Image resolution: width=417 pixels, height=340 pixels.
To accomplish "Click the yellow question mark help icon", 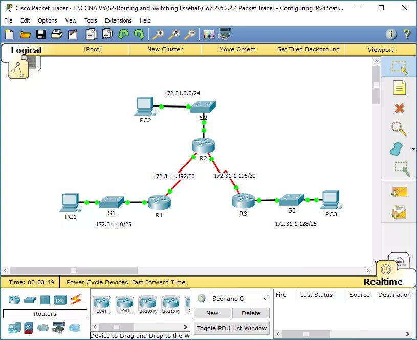I will 407,34.
